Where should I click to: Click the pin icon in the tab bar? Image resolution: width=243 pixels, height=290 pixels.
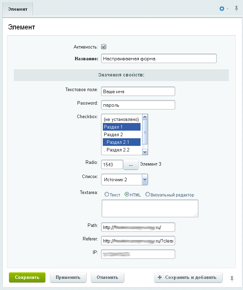(236, 9)
